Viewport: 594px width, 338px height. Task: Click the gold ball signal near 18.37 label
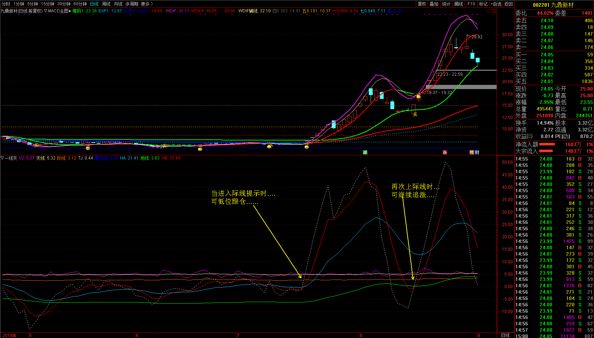[x=419, y=97]
